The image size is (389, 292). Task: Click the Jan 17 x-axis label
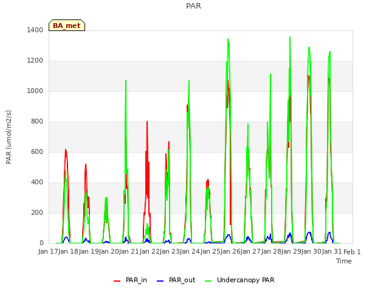(x=48, y=251)
